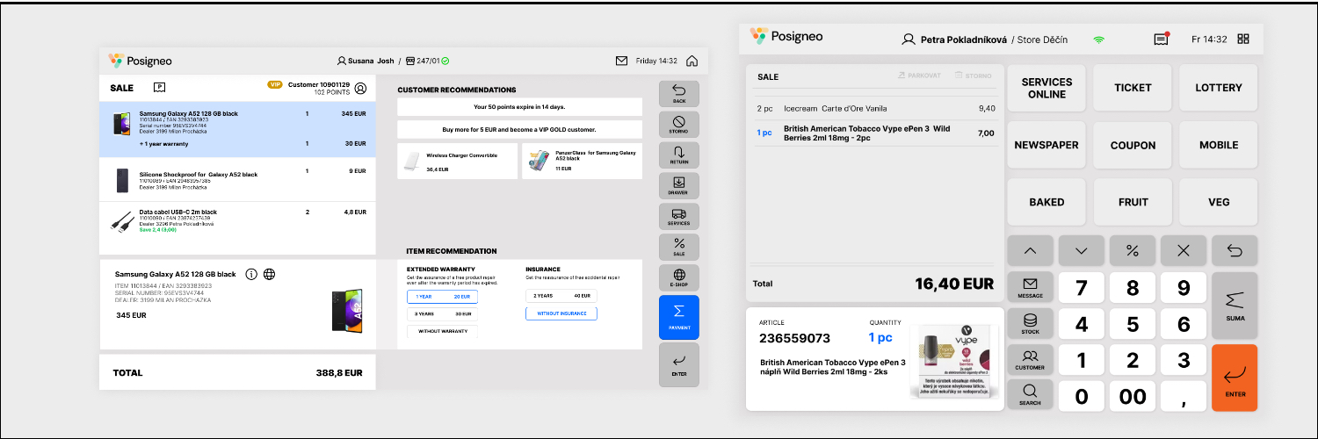Open the COUPON category
The height and width of the screenshot is (439, 1318).
tap(1133, 145)
